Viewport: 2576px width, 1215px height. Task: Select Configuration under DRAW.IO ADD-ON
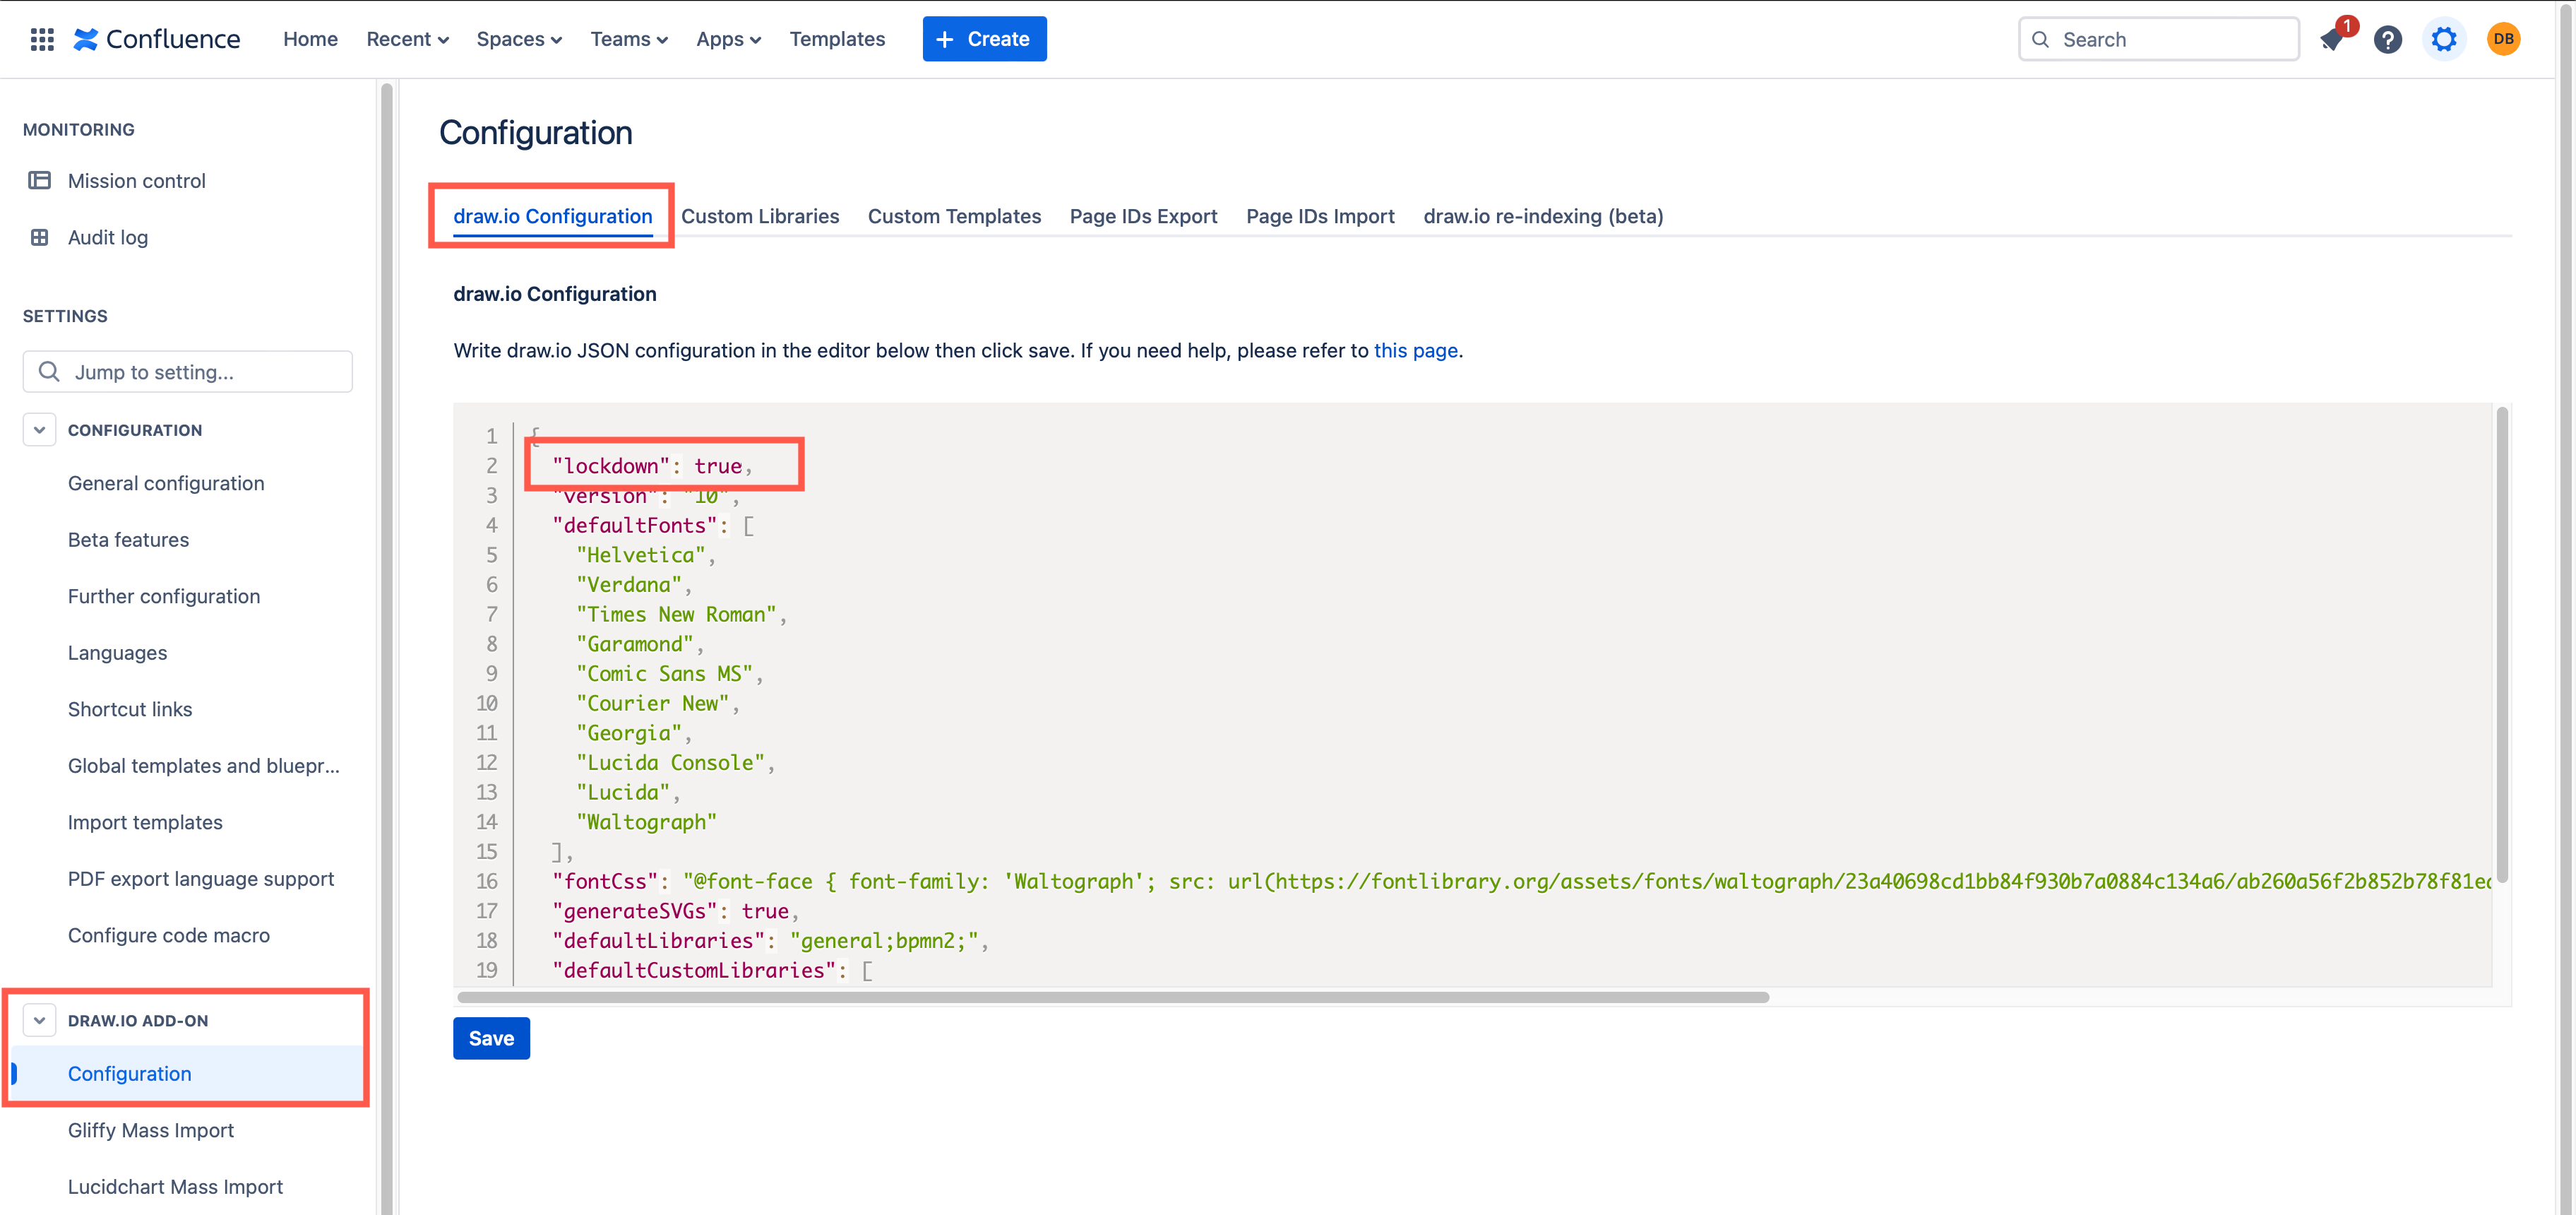tap(129, 1074)
